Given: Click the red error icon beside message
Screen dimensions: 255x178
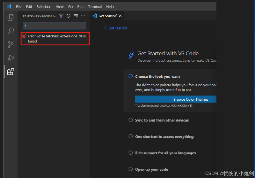Looking at the screenshot, I should pyautogui.click(x=24, y=36).
